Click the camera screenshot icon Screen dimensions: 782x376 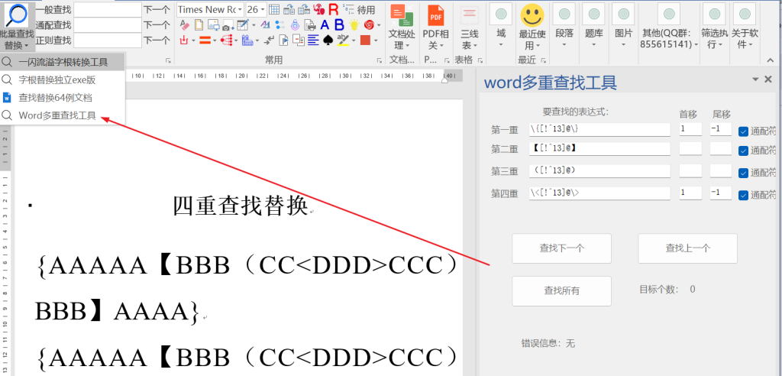pos(228,24)
